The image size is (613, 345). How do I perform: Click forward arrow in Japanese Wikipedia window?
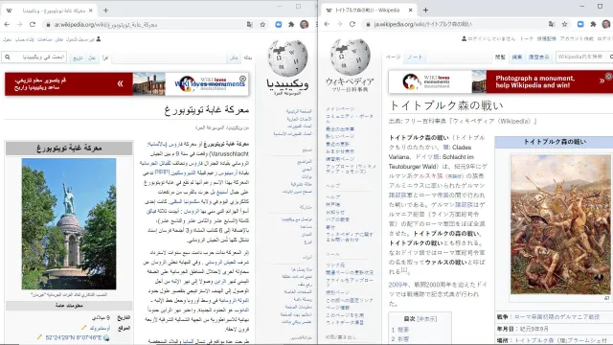click(x=339, y=24)
